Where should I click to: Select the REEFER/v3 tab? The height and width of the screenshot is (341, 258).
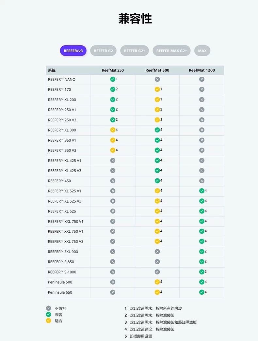click(73, 51)
